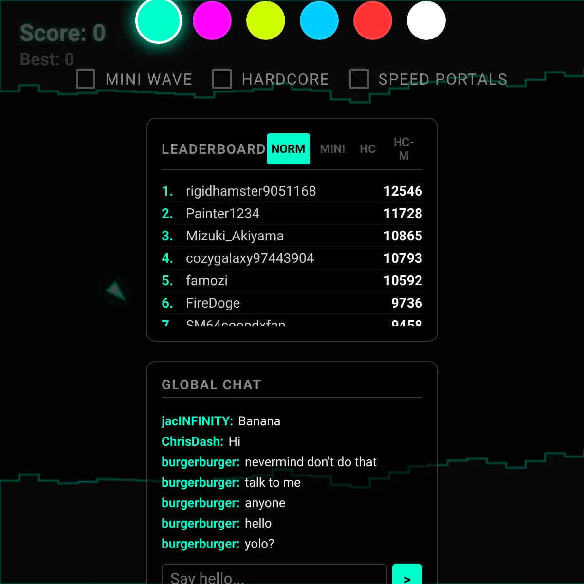The width and height of the screenshot is (584, 584).
Task: Enable the Mini Wave checkbox
Action: pyautogui.click(x=86, y=79)
